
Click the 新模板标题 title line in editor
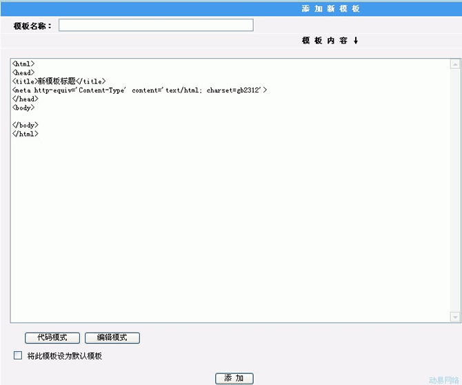point(59,81)
